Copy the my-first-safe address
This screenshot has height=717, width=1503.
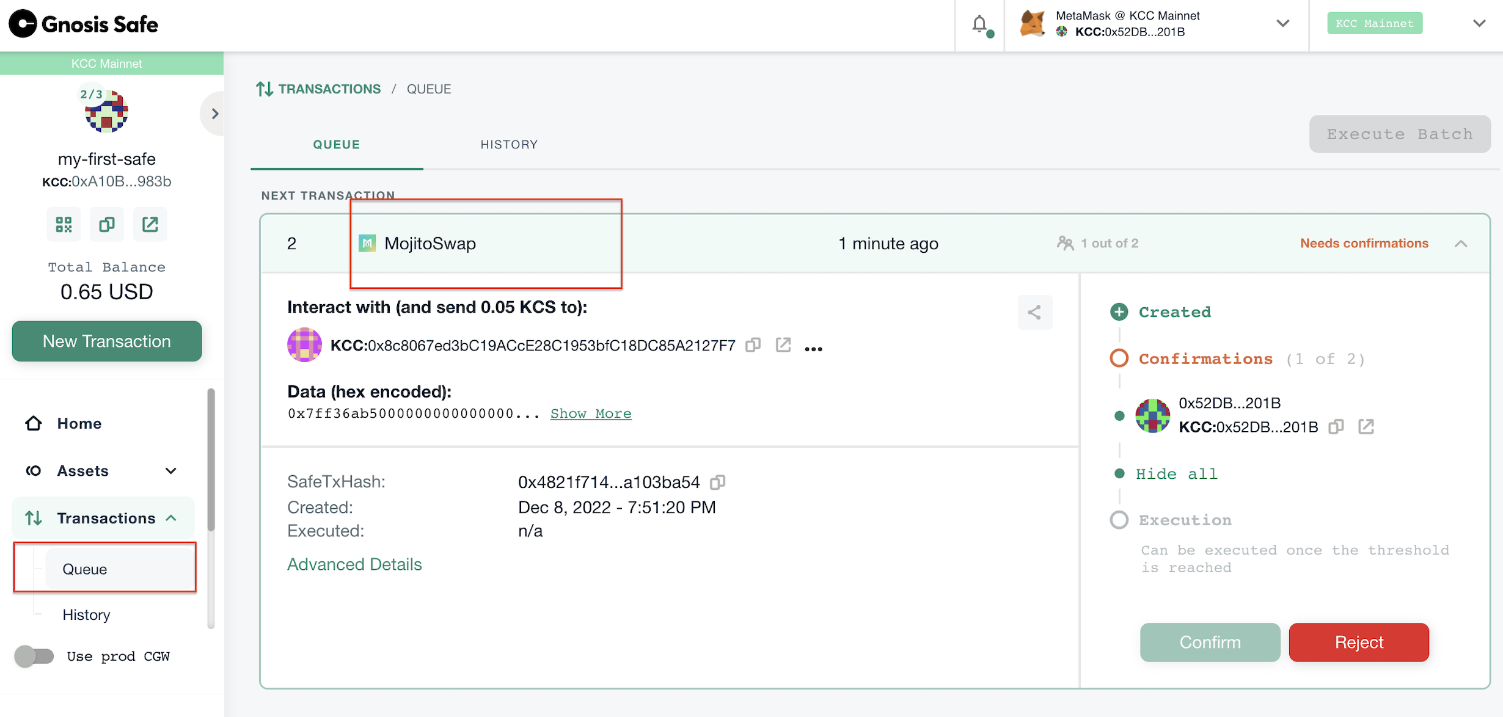tap(107, 225)
